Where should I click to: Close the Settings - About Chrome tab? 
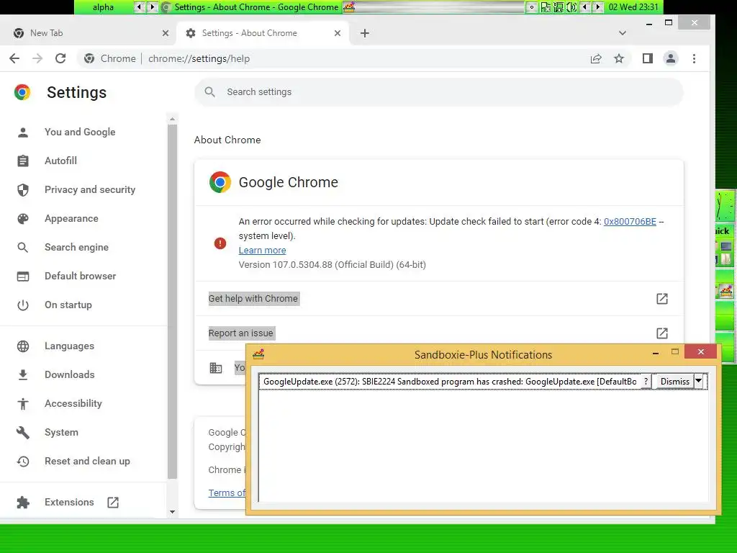338,33
